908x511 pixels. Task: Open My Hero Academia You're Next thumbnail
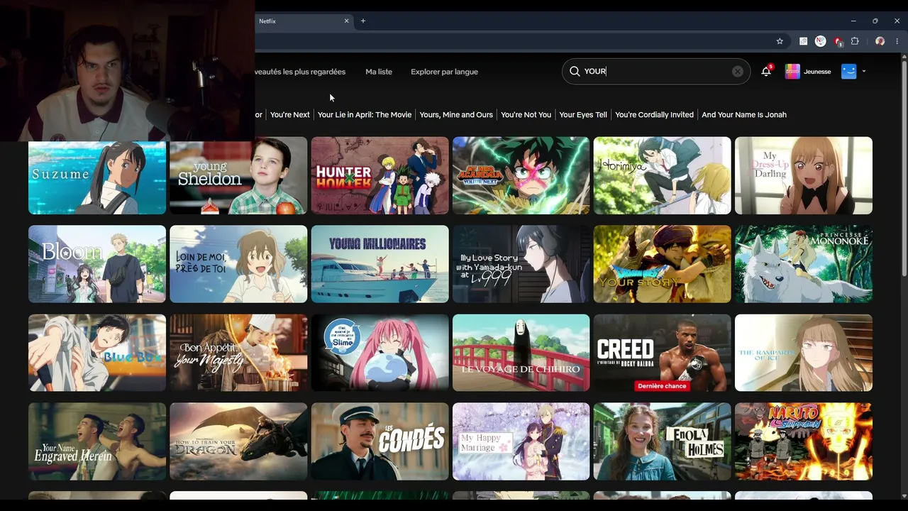(x=521, y=175)
